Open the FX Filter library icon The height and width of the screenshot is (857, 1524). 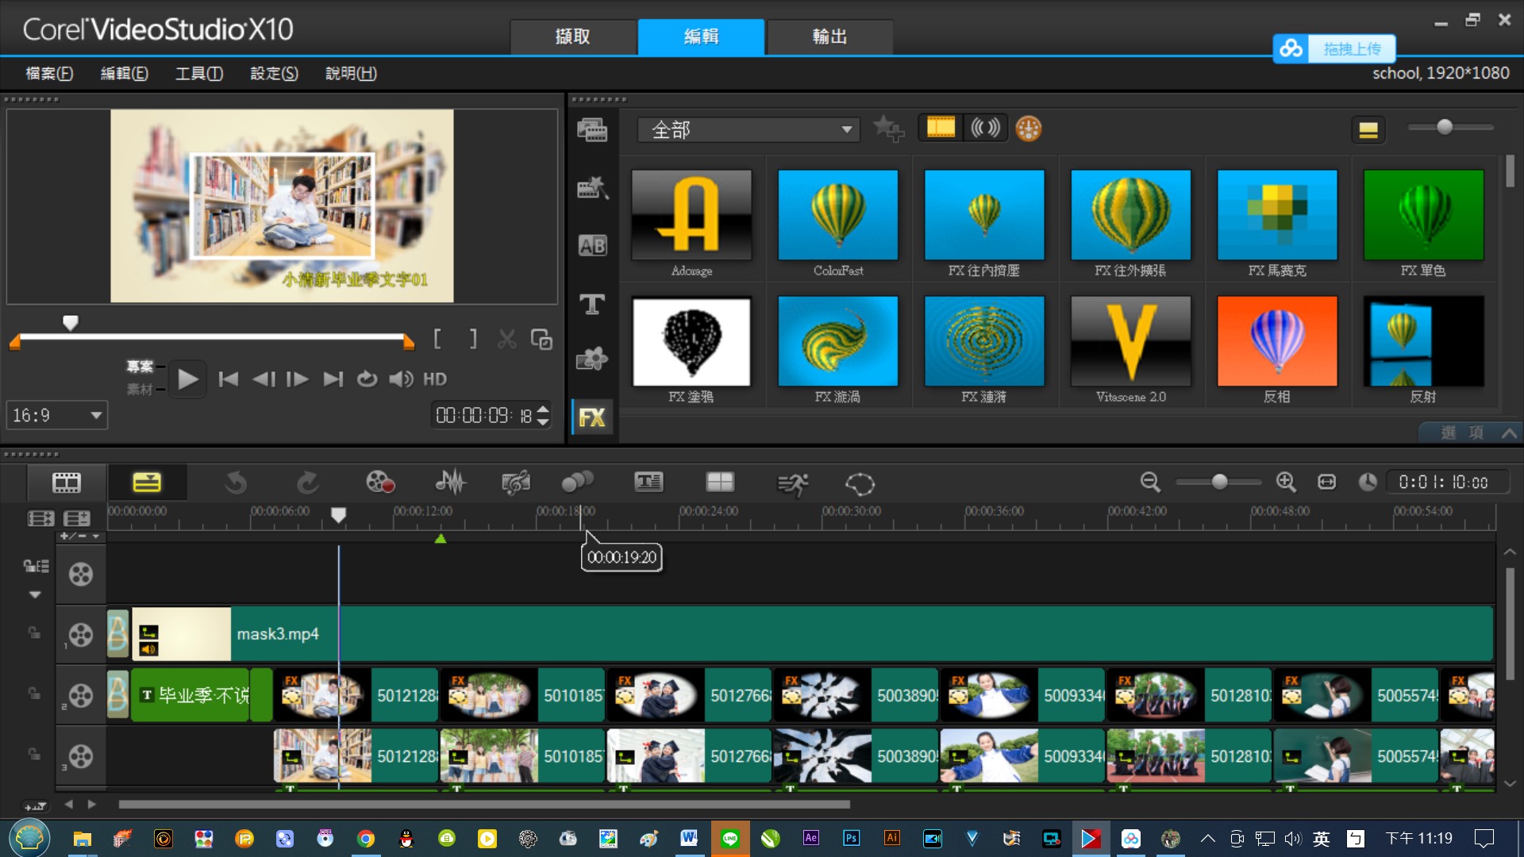592,417
